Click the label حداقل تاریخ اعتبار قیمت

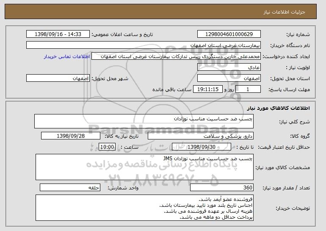click(x=284, y=147)
